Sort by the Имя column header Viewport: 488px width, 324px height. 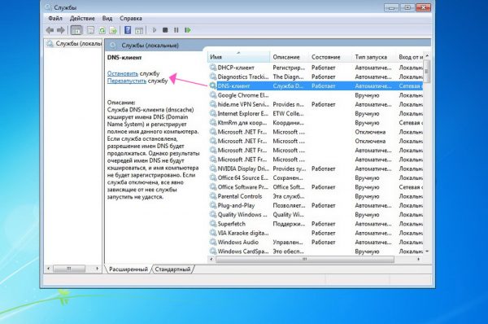point(238,57)
